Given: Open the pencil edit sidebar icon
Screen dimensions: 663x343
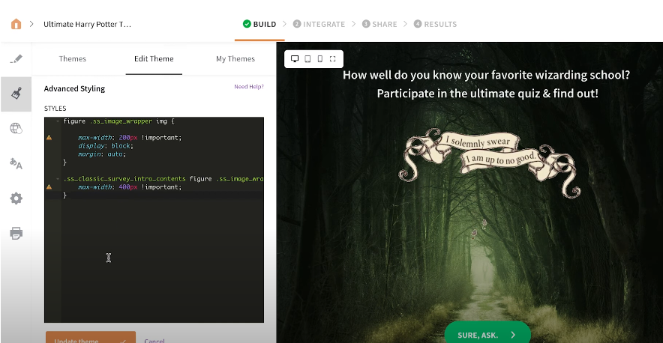Looking at the screenshot, I should (16, 59).
